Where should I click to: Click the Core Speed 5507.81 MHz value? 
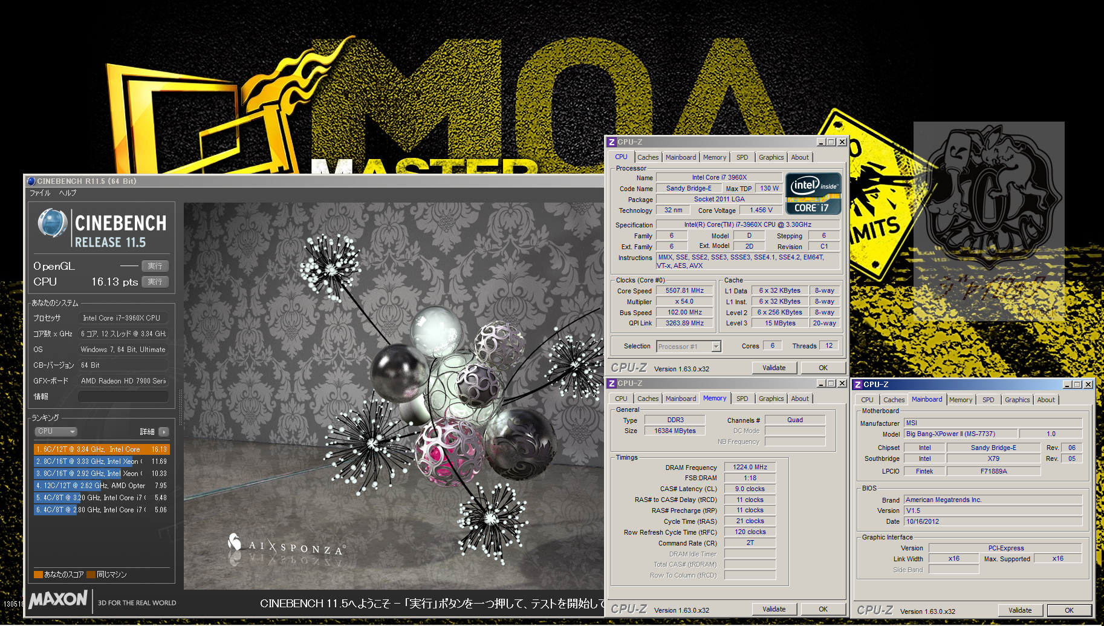(684, 291)
